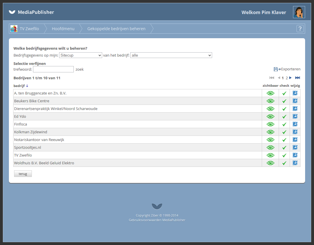This screenshot has height=245, width=314.
Task: Open the Pim Klaver profile avatar
Action: [299, 12]
